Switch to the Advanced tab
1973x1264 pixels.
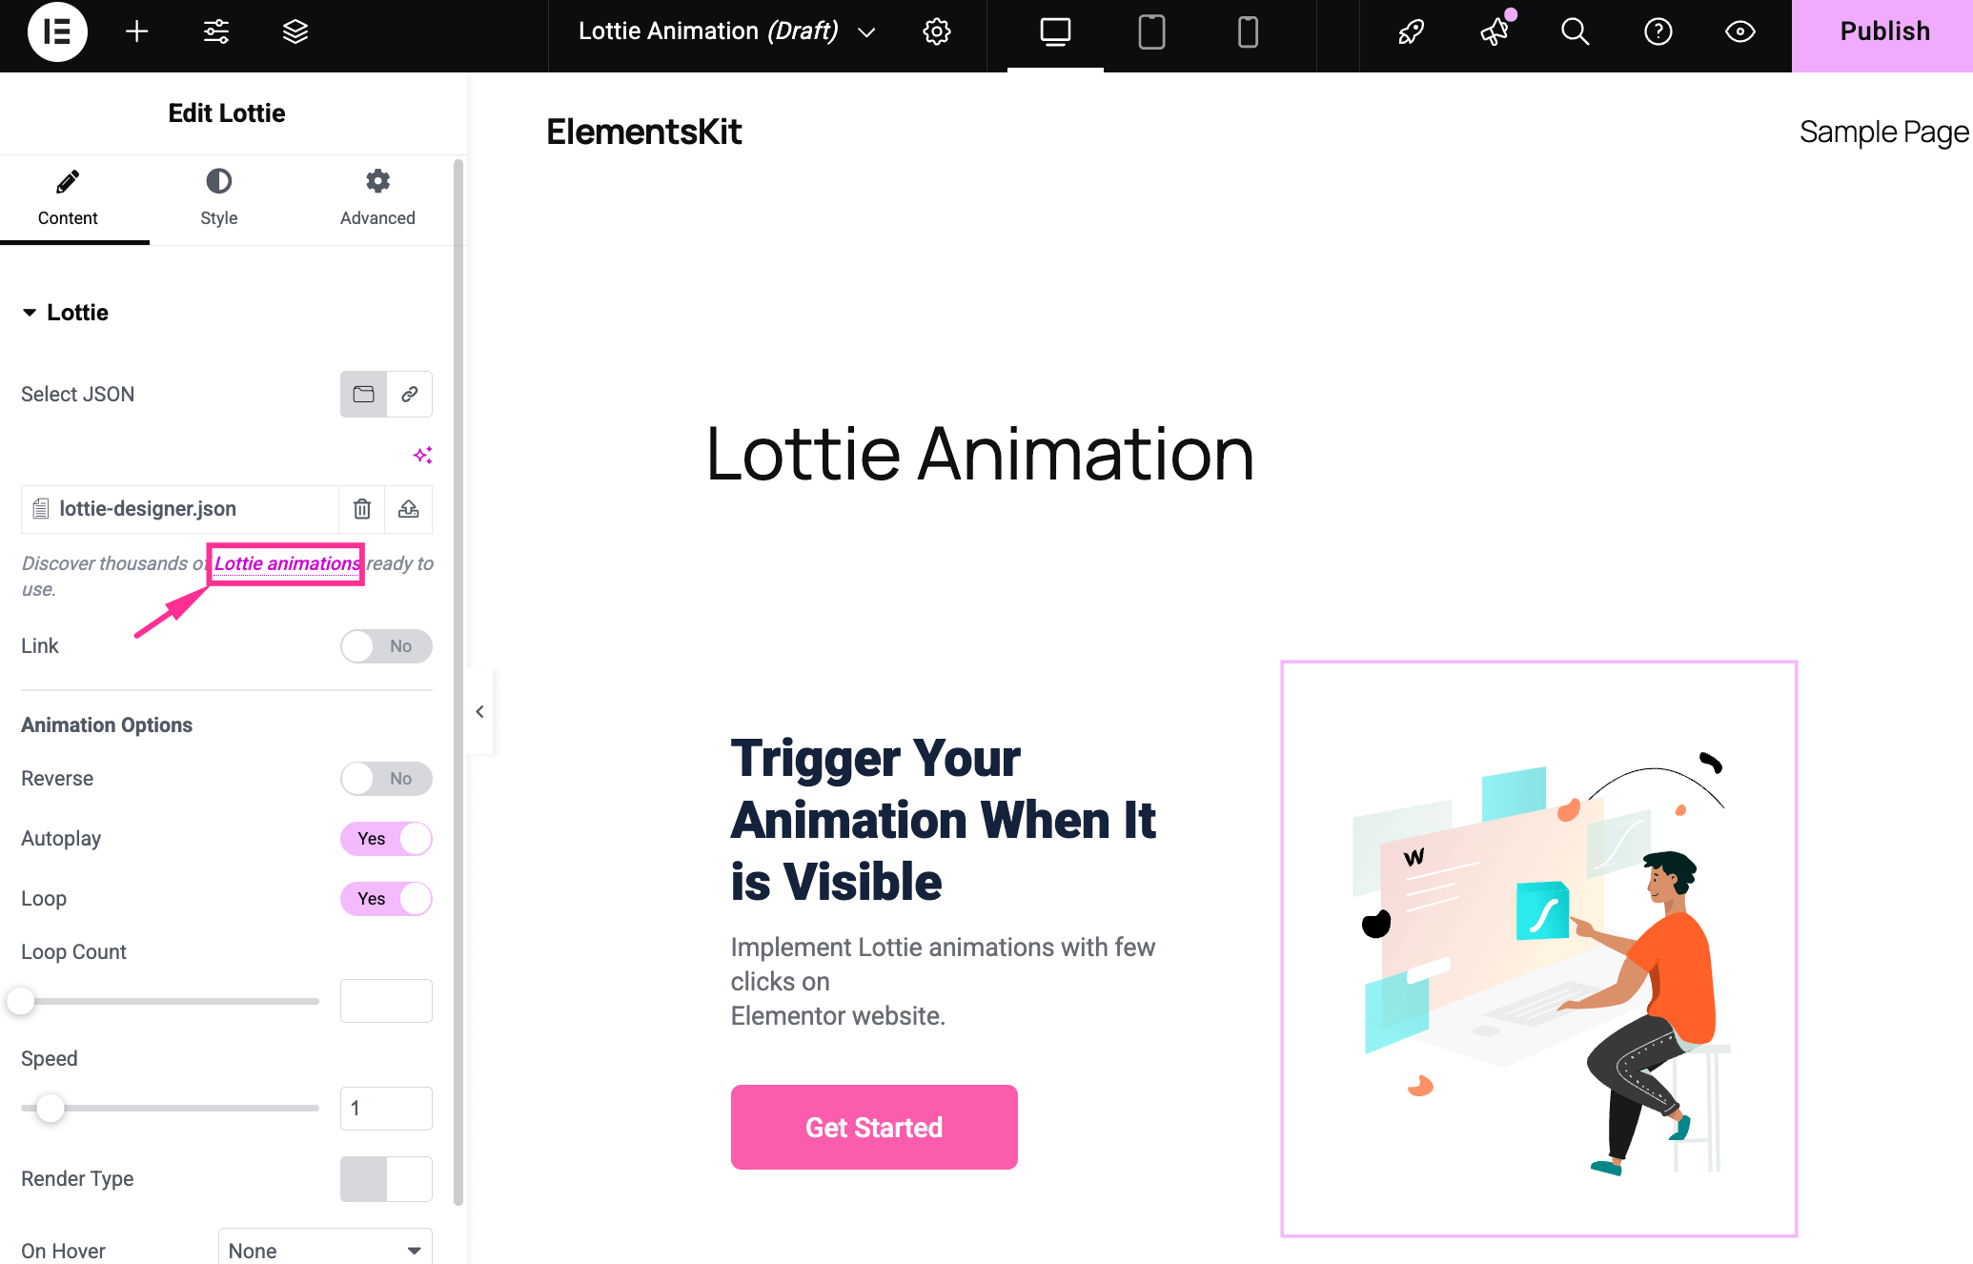pos(376,198)
